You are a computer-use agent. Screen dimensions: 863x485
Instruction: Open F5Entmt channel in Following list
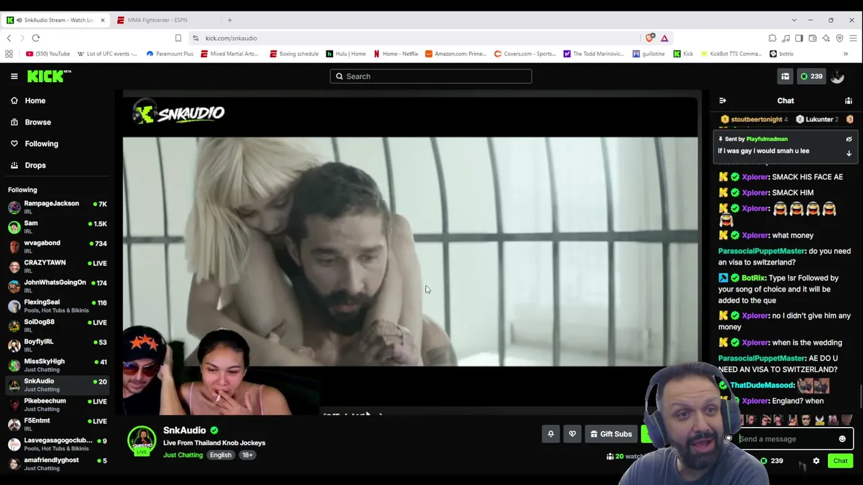57,424
